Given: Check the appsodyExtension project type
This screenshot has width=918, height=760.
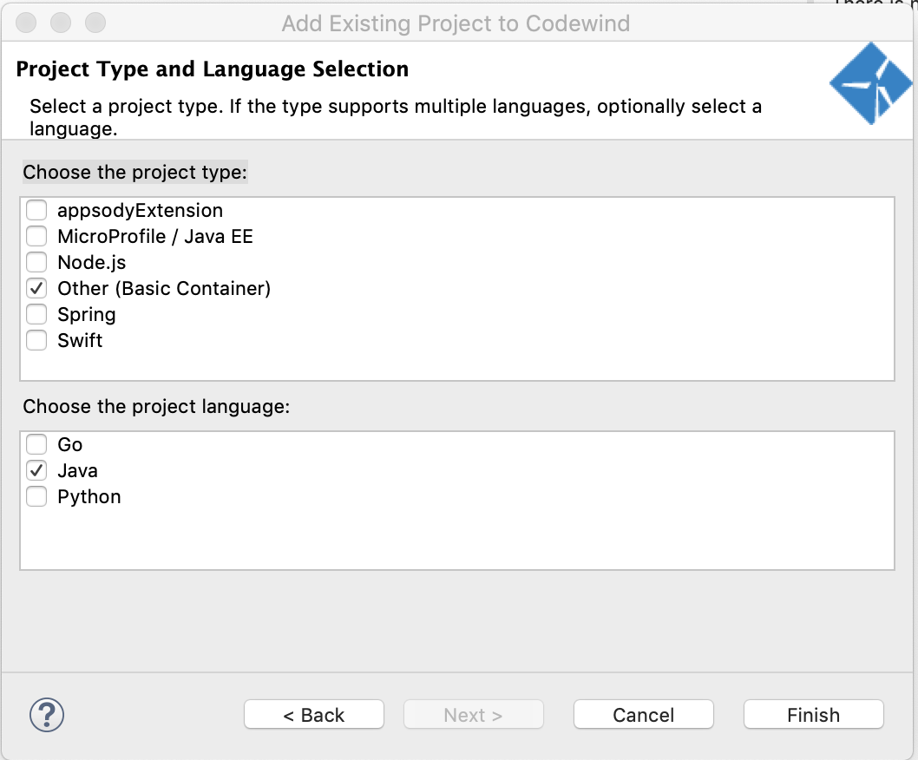Looking at the screenshot, I should click(36, 210).
